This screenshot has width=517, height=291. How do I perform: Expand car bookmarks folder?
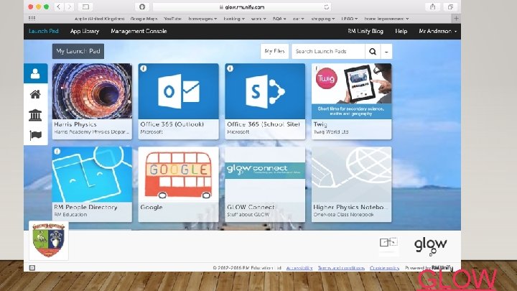point(299,19)
